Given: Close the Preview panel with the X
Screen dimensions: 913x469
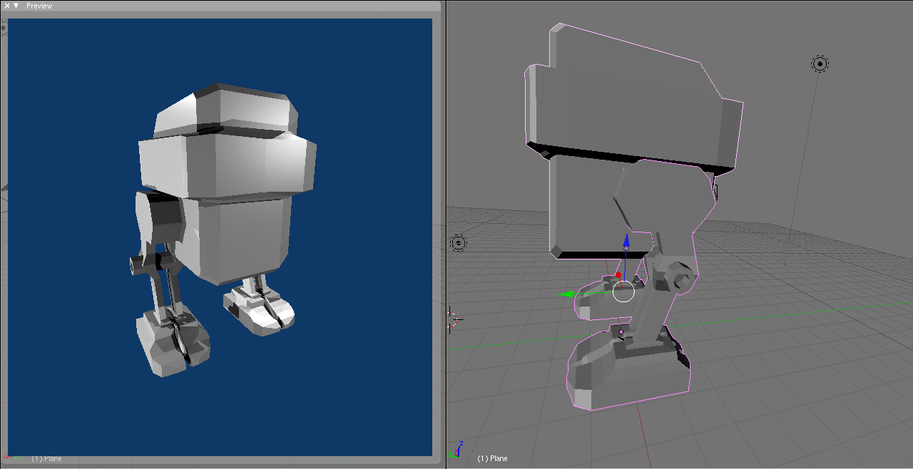Looking at the screenshot, I should click(x=7, y=6).
